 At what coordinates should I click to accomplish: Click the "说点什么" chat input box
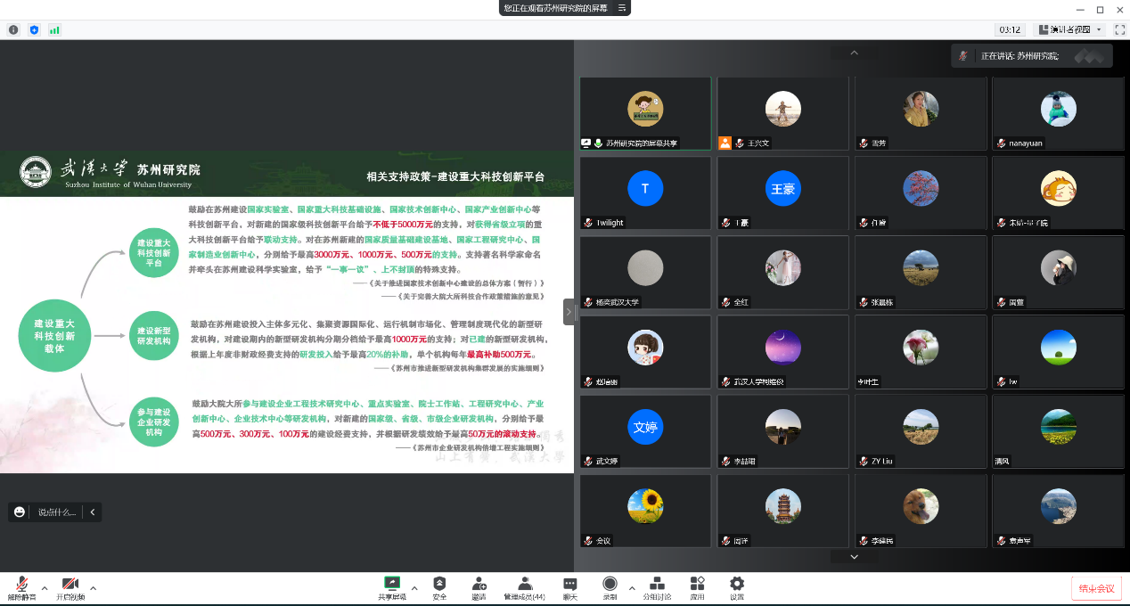57,512
